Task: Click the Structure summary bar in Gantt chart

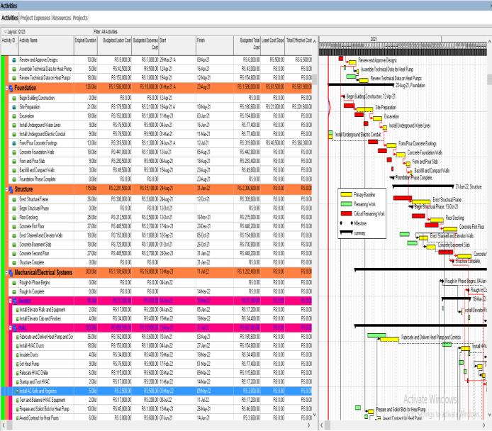Action: click(x=423, y=186)
